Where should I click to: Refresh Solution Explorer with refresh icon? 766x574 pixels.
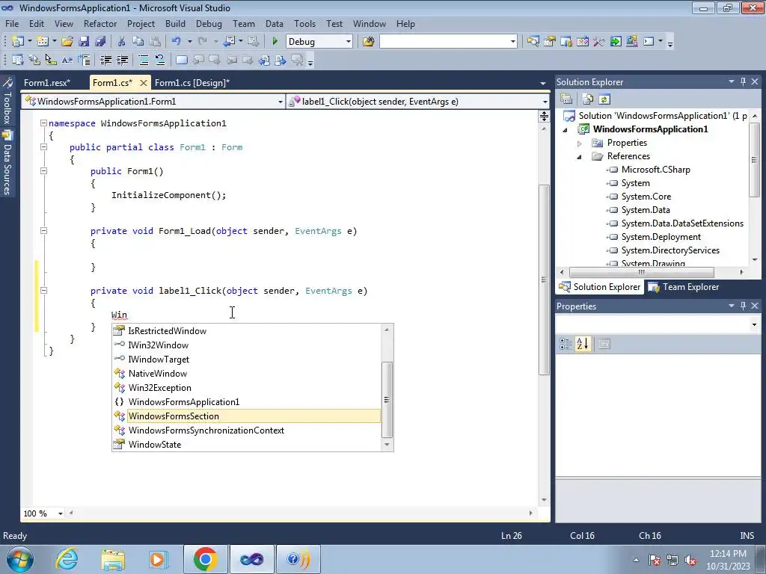[604, 99]
